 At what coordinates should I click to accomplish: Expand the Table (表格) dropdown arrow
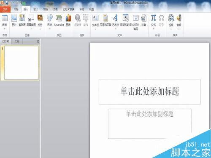[x=5, y=29]
